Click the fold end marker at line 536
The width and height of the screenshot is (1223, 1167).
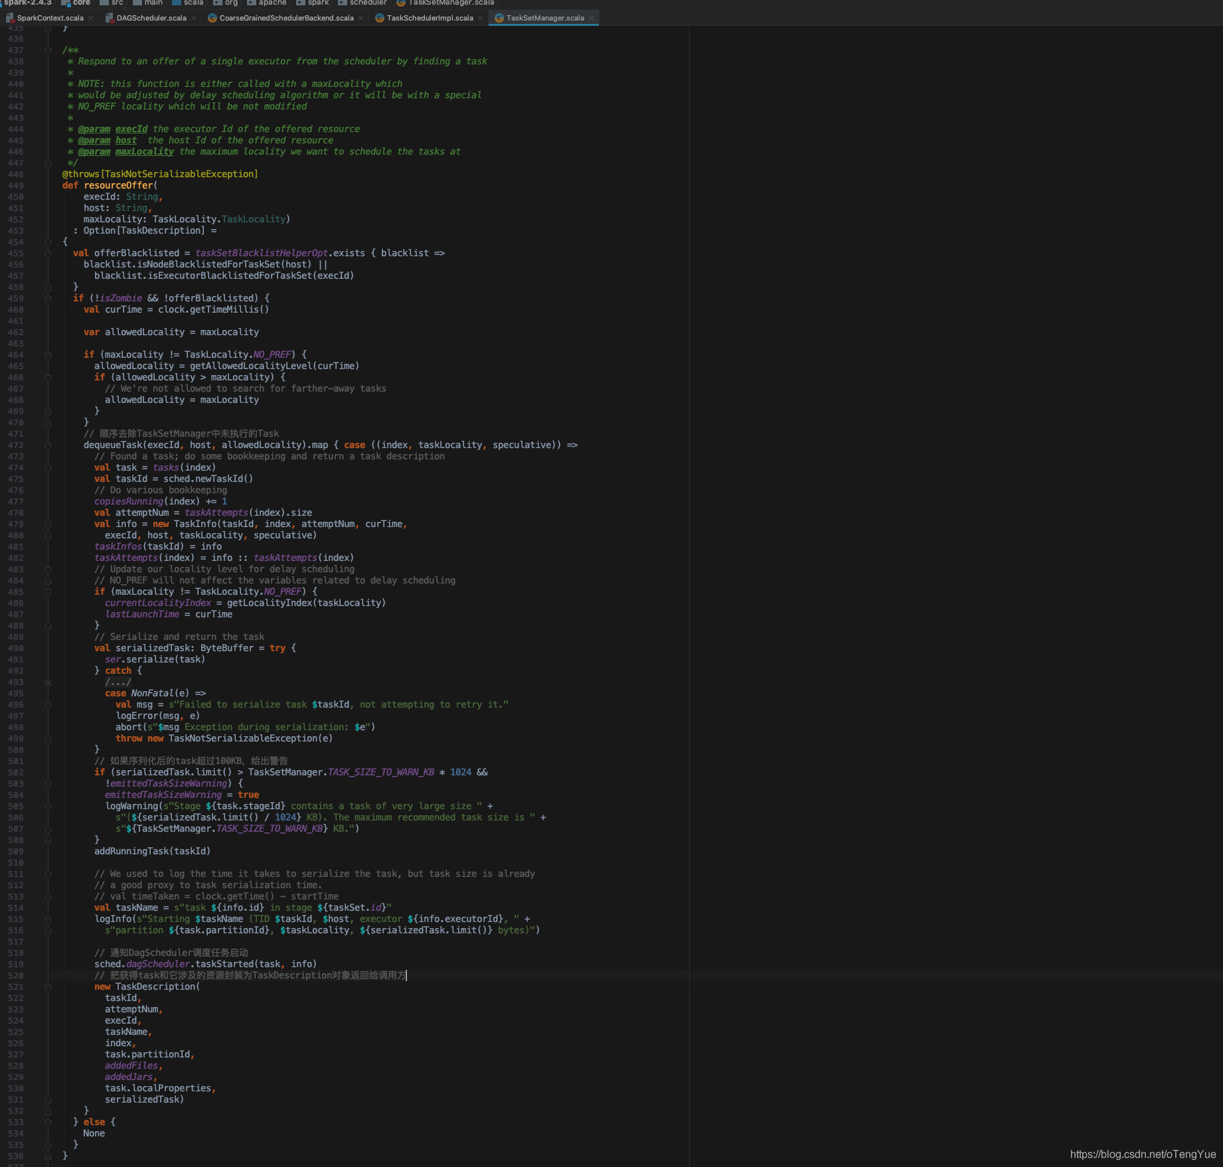click(x=48, y=1156)
